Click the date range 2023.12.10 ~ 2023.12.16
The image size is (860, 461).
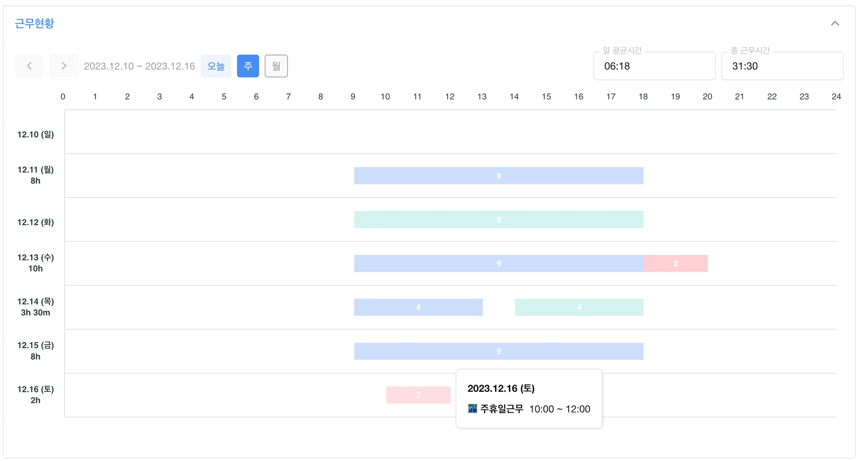pos(139,66)
